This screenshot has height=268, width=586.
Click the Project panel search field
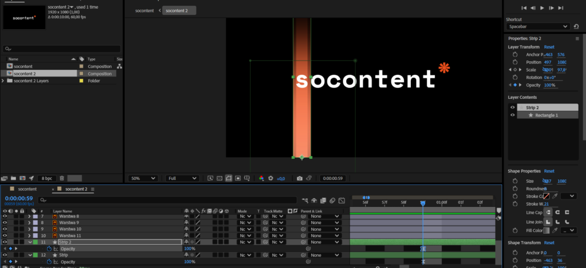click(x=62, y=49)
